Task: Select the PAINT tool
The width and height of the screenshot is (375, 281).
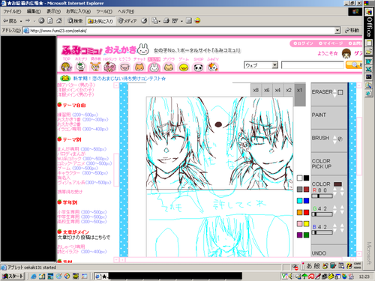Action: 328,118
